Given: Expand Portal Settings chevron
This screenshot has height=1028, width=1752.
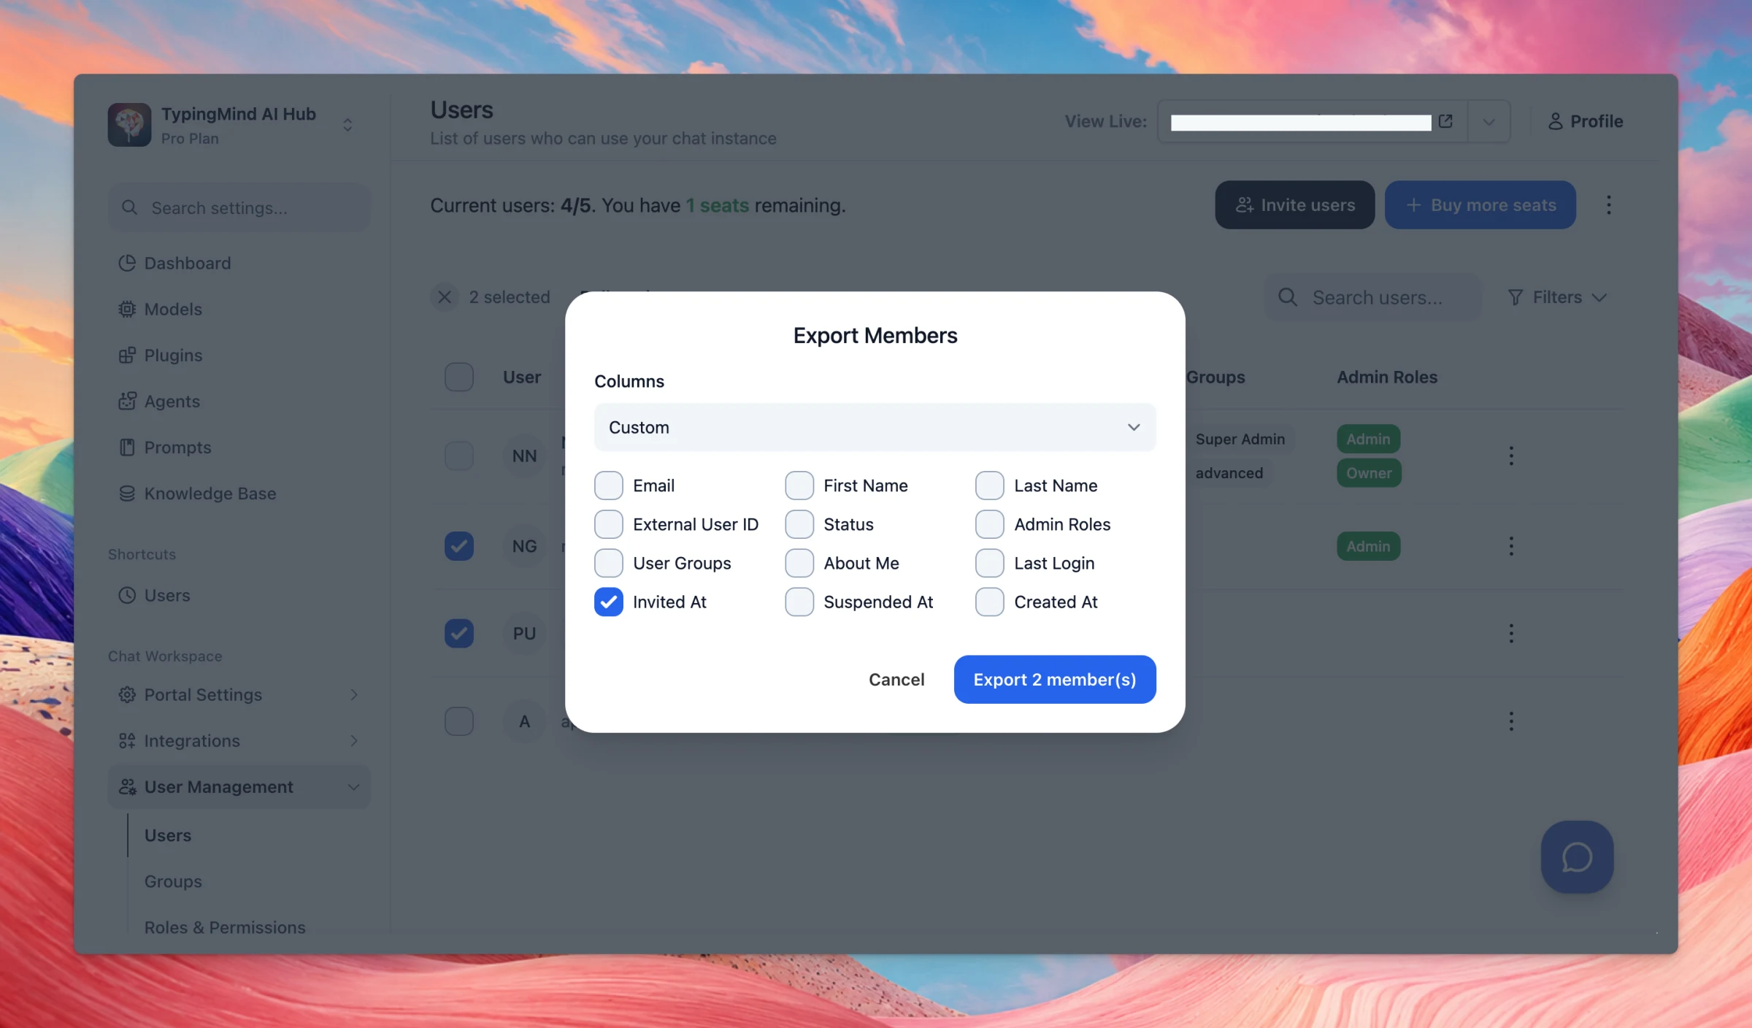Looking at the screenshot, I should (x=354, y=694).
